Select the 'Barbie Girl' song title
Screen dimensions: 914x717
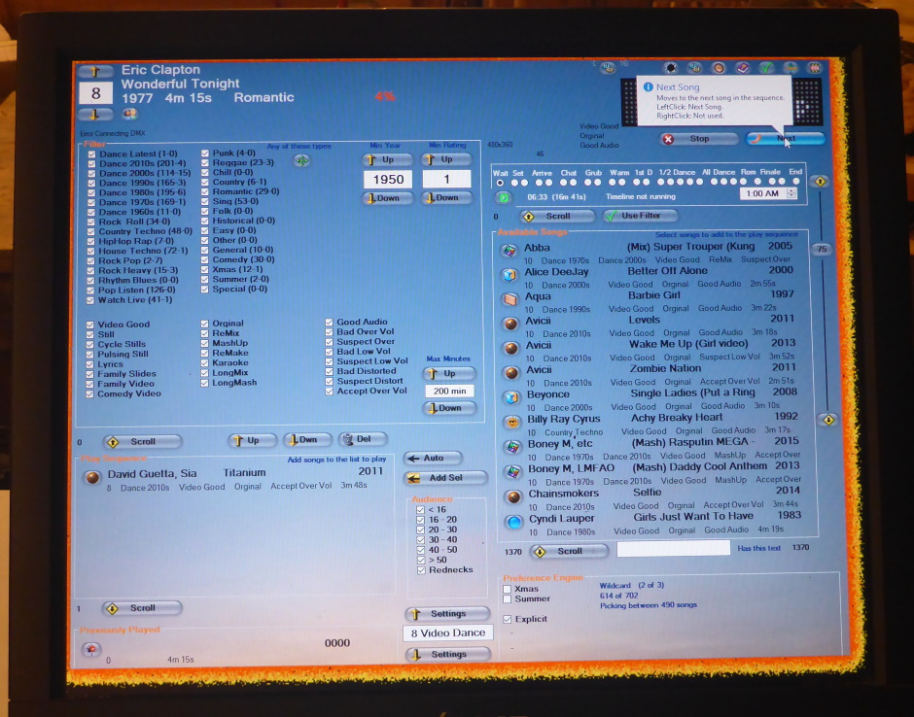pos(654,295)
